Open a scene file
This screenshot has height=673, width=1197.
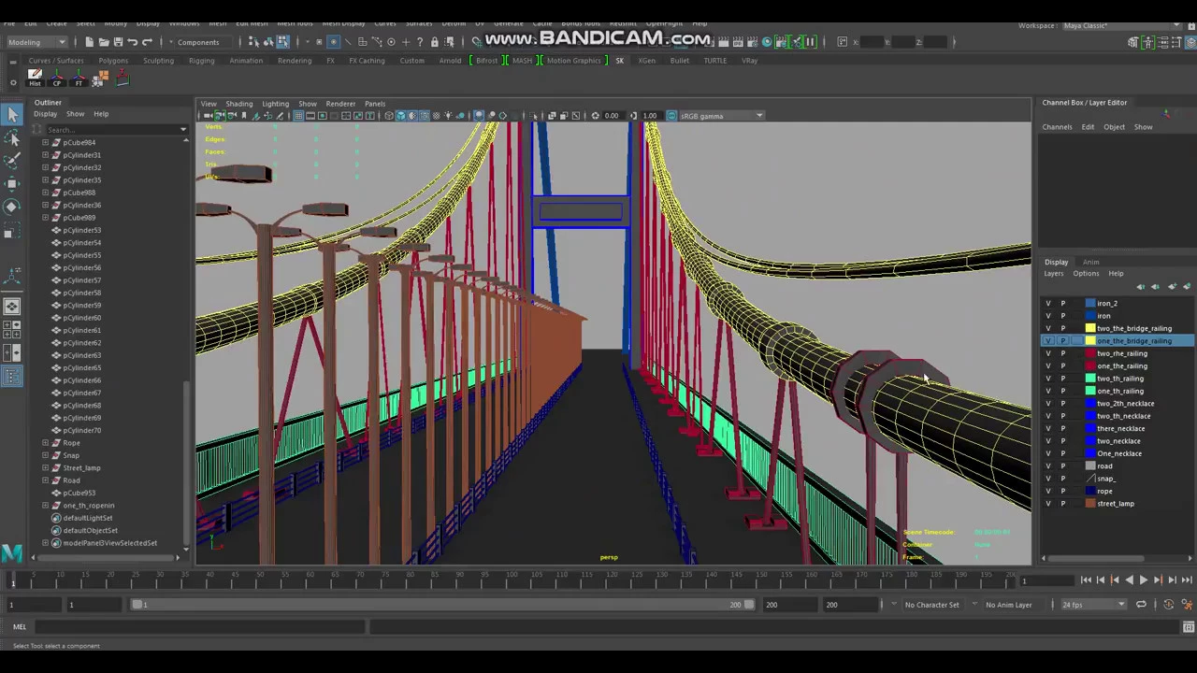(x=103, y=41)
